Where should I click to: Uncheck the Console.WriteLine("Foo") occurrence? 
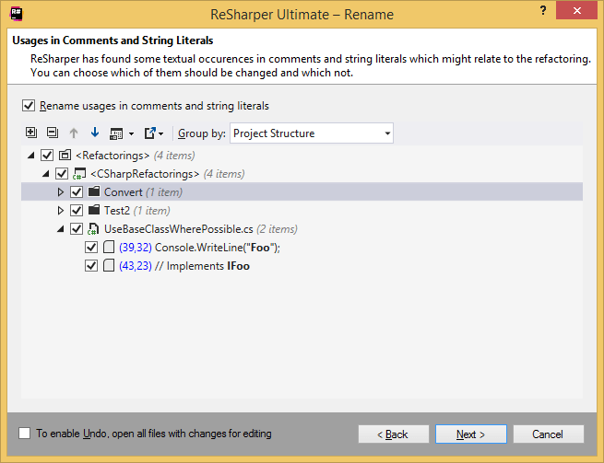tap(91, 248)
